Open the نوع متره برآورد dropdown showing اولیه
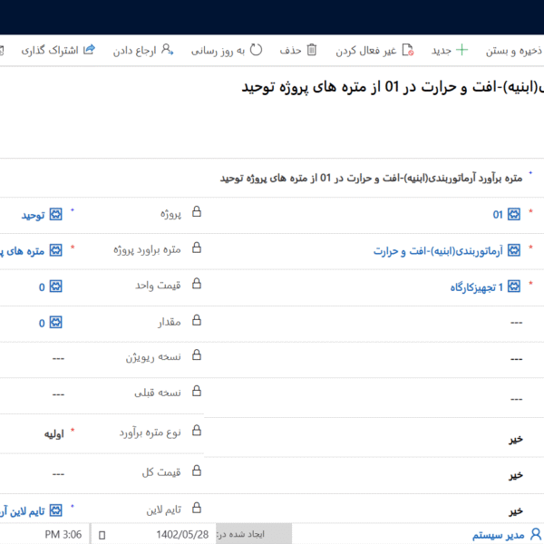Viewport: 544px width, 544px height. point(53,433)
